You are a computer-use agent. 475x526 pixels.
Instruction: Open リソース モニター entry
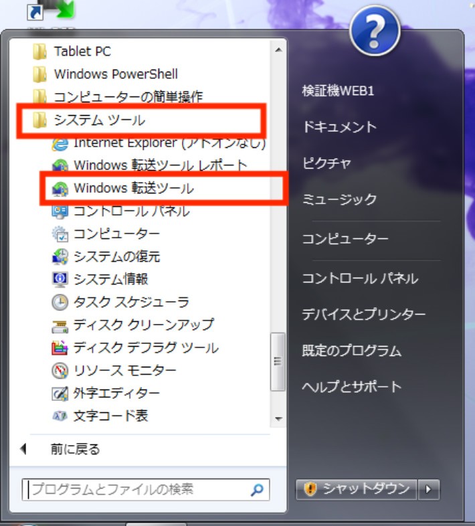pyautogui.click(x=125, y=371)
